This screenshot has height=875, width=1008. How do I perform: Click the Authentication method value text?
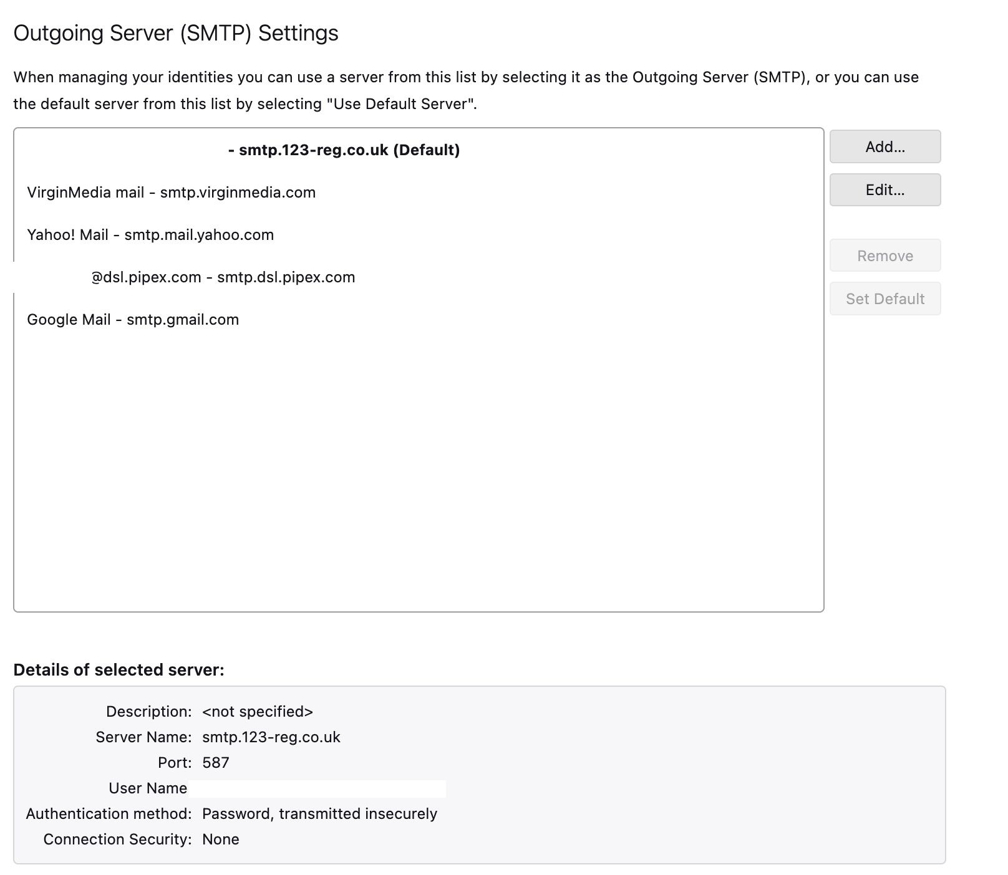[x=319, y=814]
